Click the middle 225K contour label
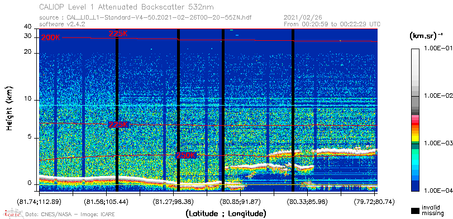Viewport: 453px width, 219px height. pyautogui.click(x=118, y=125)
